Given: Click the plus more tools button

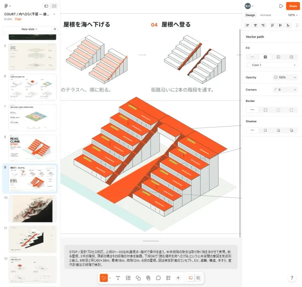Looking at the screenshot, I should (178, 278).
